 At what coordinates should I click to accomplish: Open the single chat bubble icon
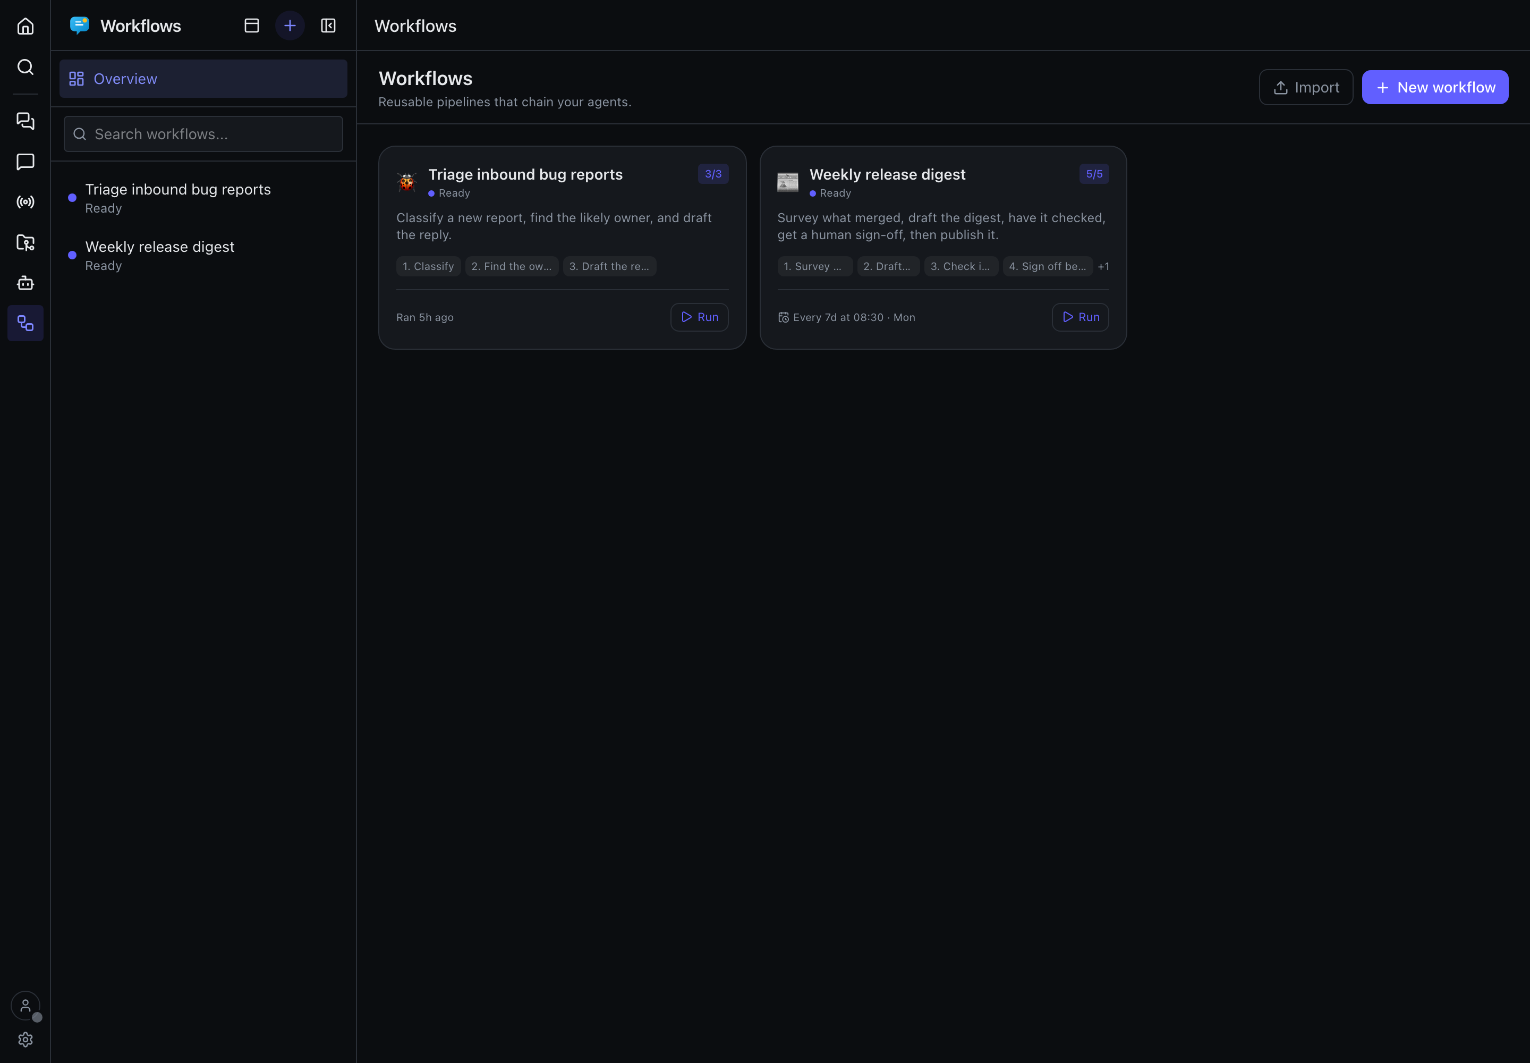(25, 161)
